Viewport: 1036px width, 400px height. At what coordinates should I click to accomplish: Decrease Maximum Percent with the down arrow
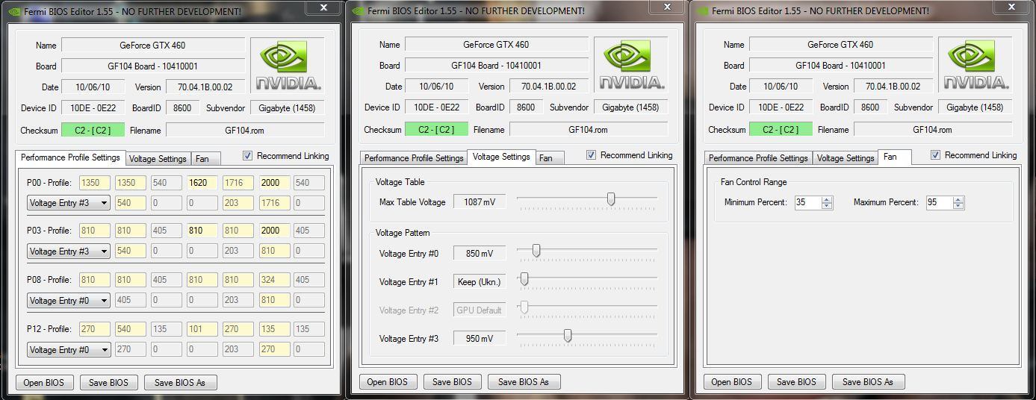[x=958, y=206]
